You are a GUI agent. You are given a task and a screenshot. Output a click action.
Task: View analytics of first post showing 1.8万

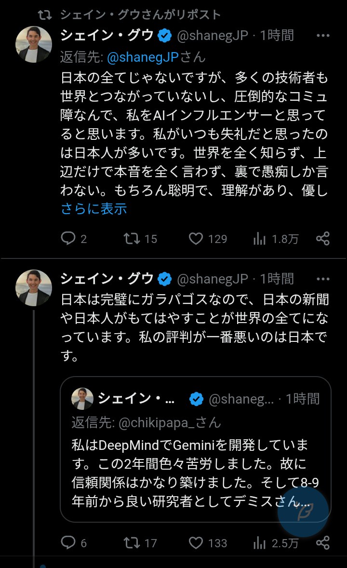(x=260, y=239)
